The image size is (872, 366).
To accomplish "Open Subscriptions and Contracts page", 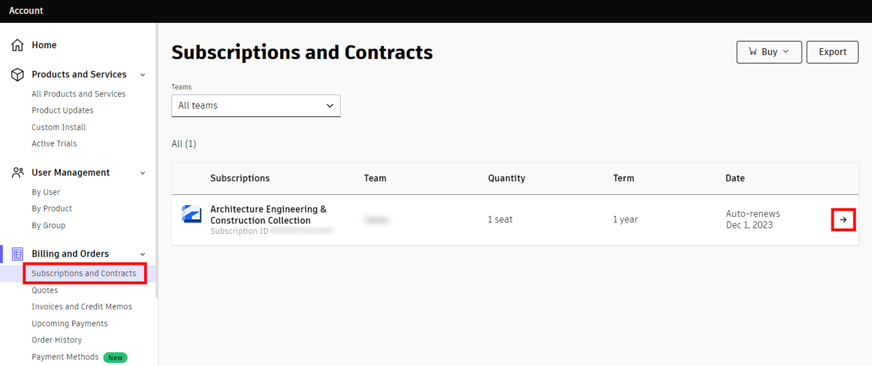I will [x=84, y=273].
